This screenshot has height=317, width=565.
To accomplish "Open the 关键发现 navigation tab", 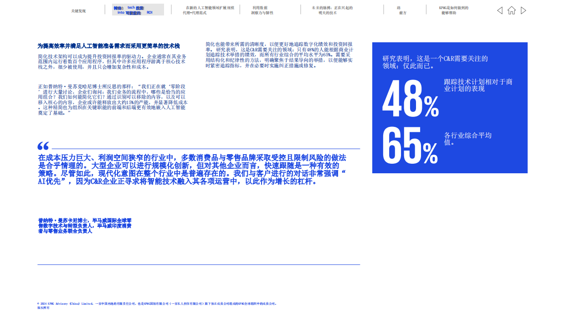I will click(x=78, y=11).
